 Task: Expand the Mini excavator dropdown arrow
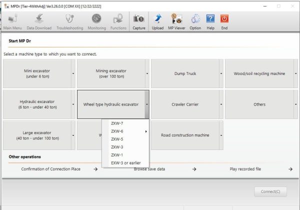[x=73, y=73]
